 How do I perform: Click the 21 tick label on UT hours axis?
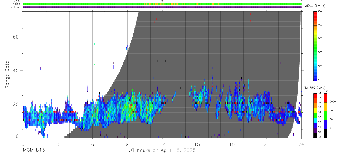(x=267, y=144)
